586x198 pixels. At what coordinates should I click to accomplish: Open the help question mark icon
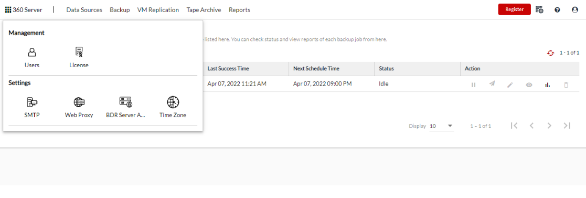click(x=557, y=10)
